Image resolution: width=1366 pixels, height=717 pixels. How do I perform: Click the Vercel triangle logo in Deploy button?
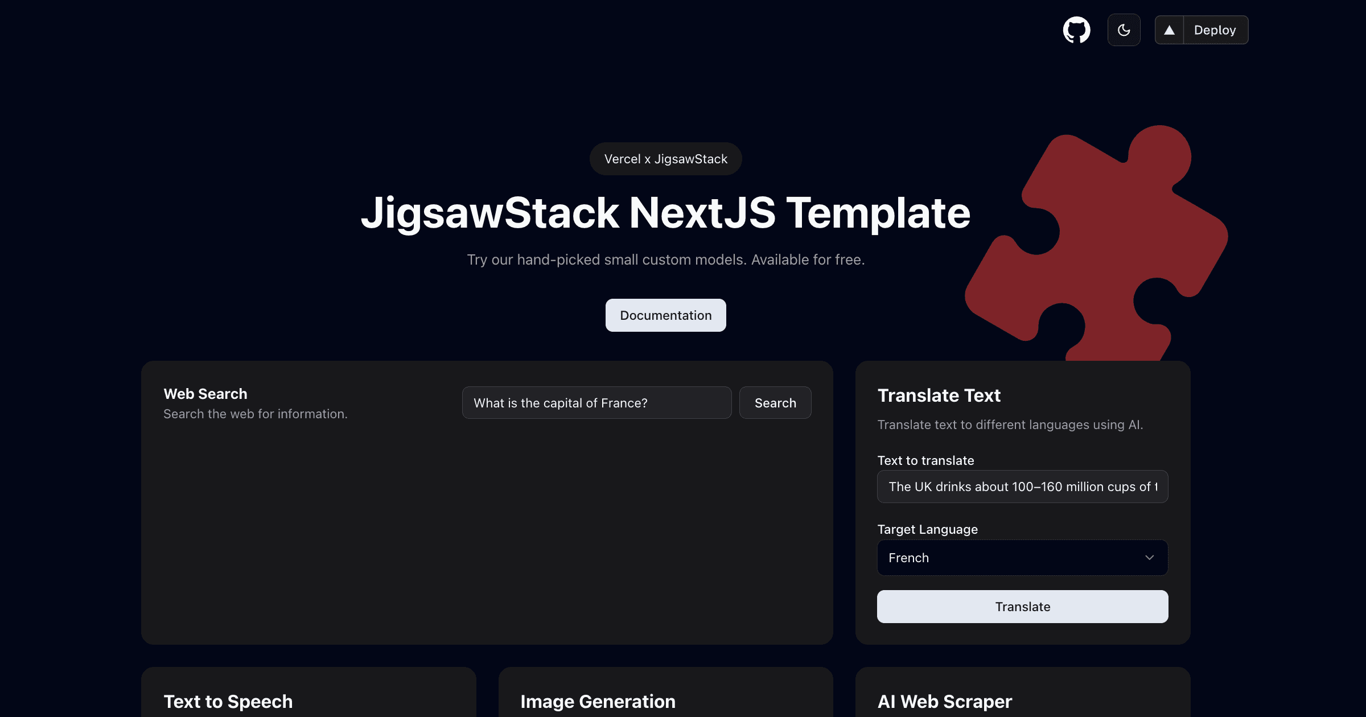1170,30
